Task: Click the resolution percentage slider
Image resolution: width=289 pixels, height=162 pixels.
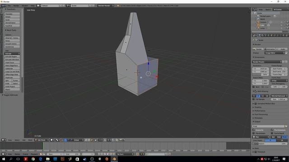Action: click(x=261, y=75)
